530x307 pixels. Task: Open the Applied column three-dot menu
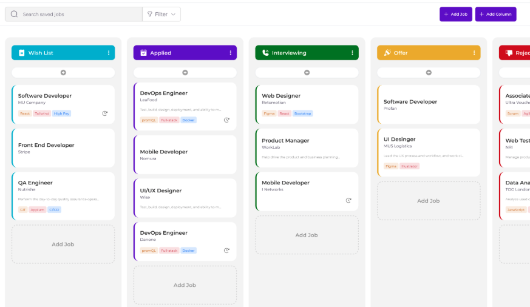coord(231,53)
